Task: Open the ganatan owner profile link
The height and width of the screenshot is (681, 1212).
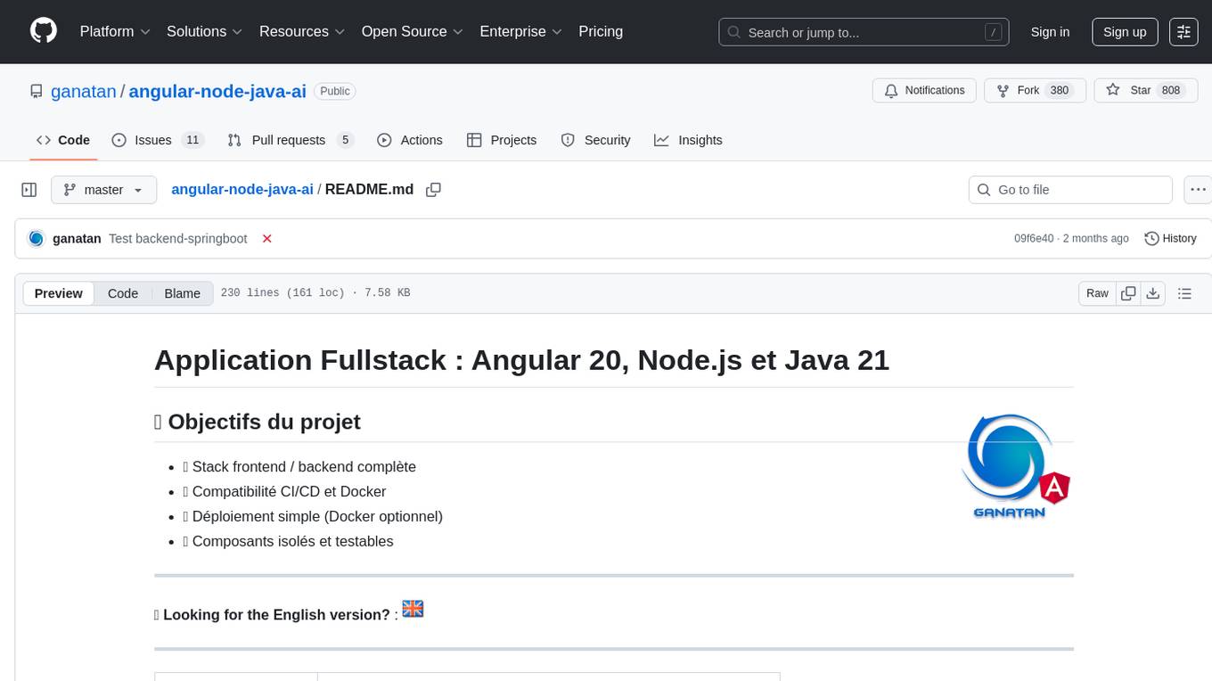Action: pyautogui.click(x=83, y=91)
